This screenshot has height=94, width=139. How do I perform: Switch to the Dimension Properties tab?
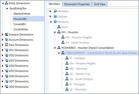tap(77, 4)
